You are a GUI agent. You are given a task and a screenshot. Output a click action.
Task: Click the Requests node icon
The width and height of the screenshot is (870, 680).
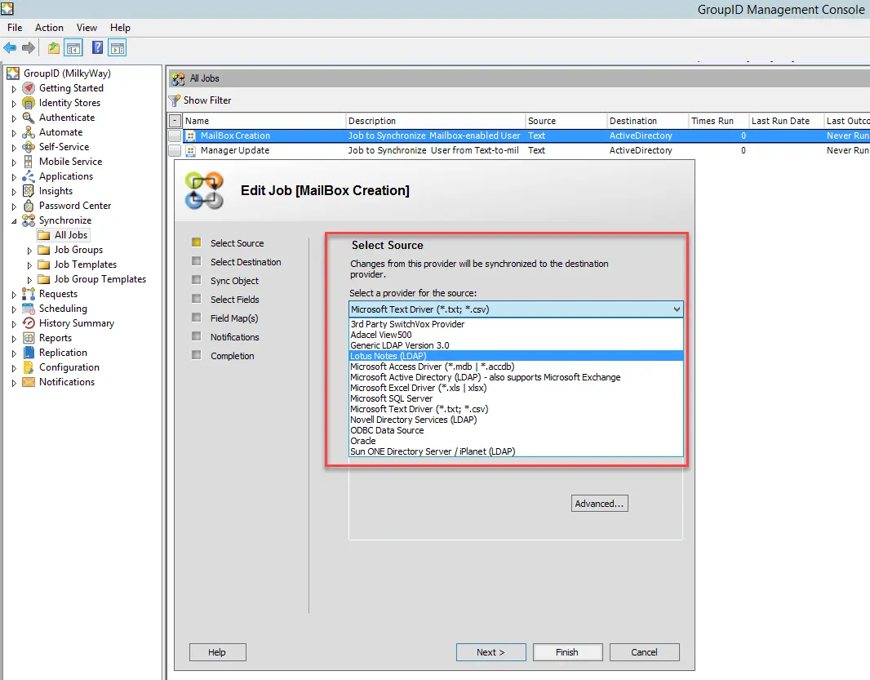29,294
